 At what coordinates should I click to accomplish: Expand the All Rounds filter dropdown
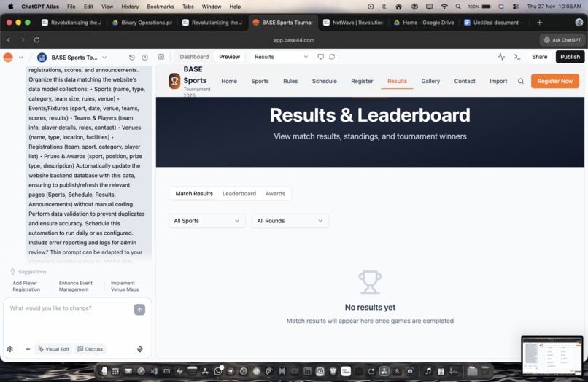coord(290,221)
